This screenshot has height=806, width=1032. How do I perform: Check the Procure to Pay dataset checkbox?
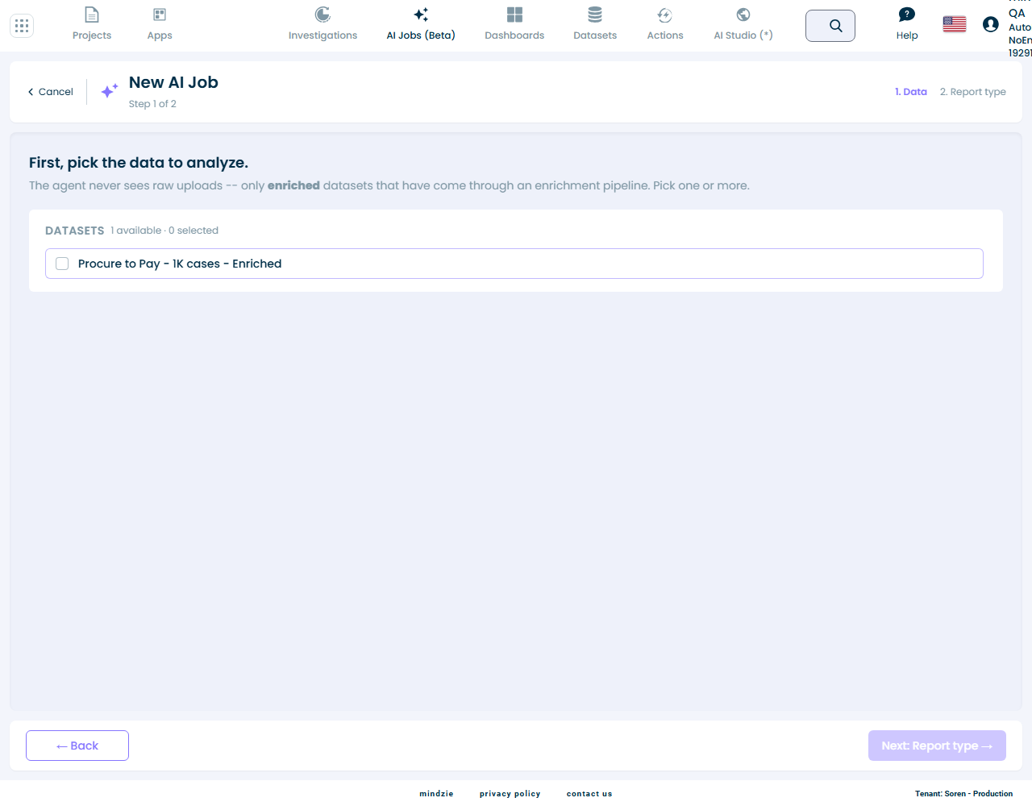pyautogui.click(x=62, y=264)
